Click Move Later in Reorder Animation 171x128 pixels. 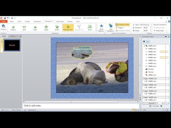coord(159,31)
